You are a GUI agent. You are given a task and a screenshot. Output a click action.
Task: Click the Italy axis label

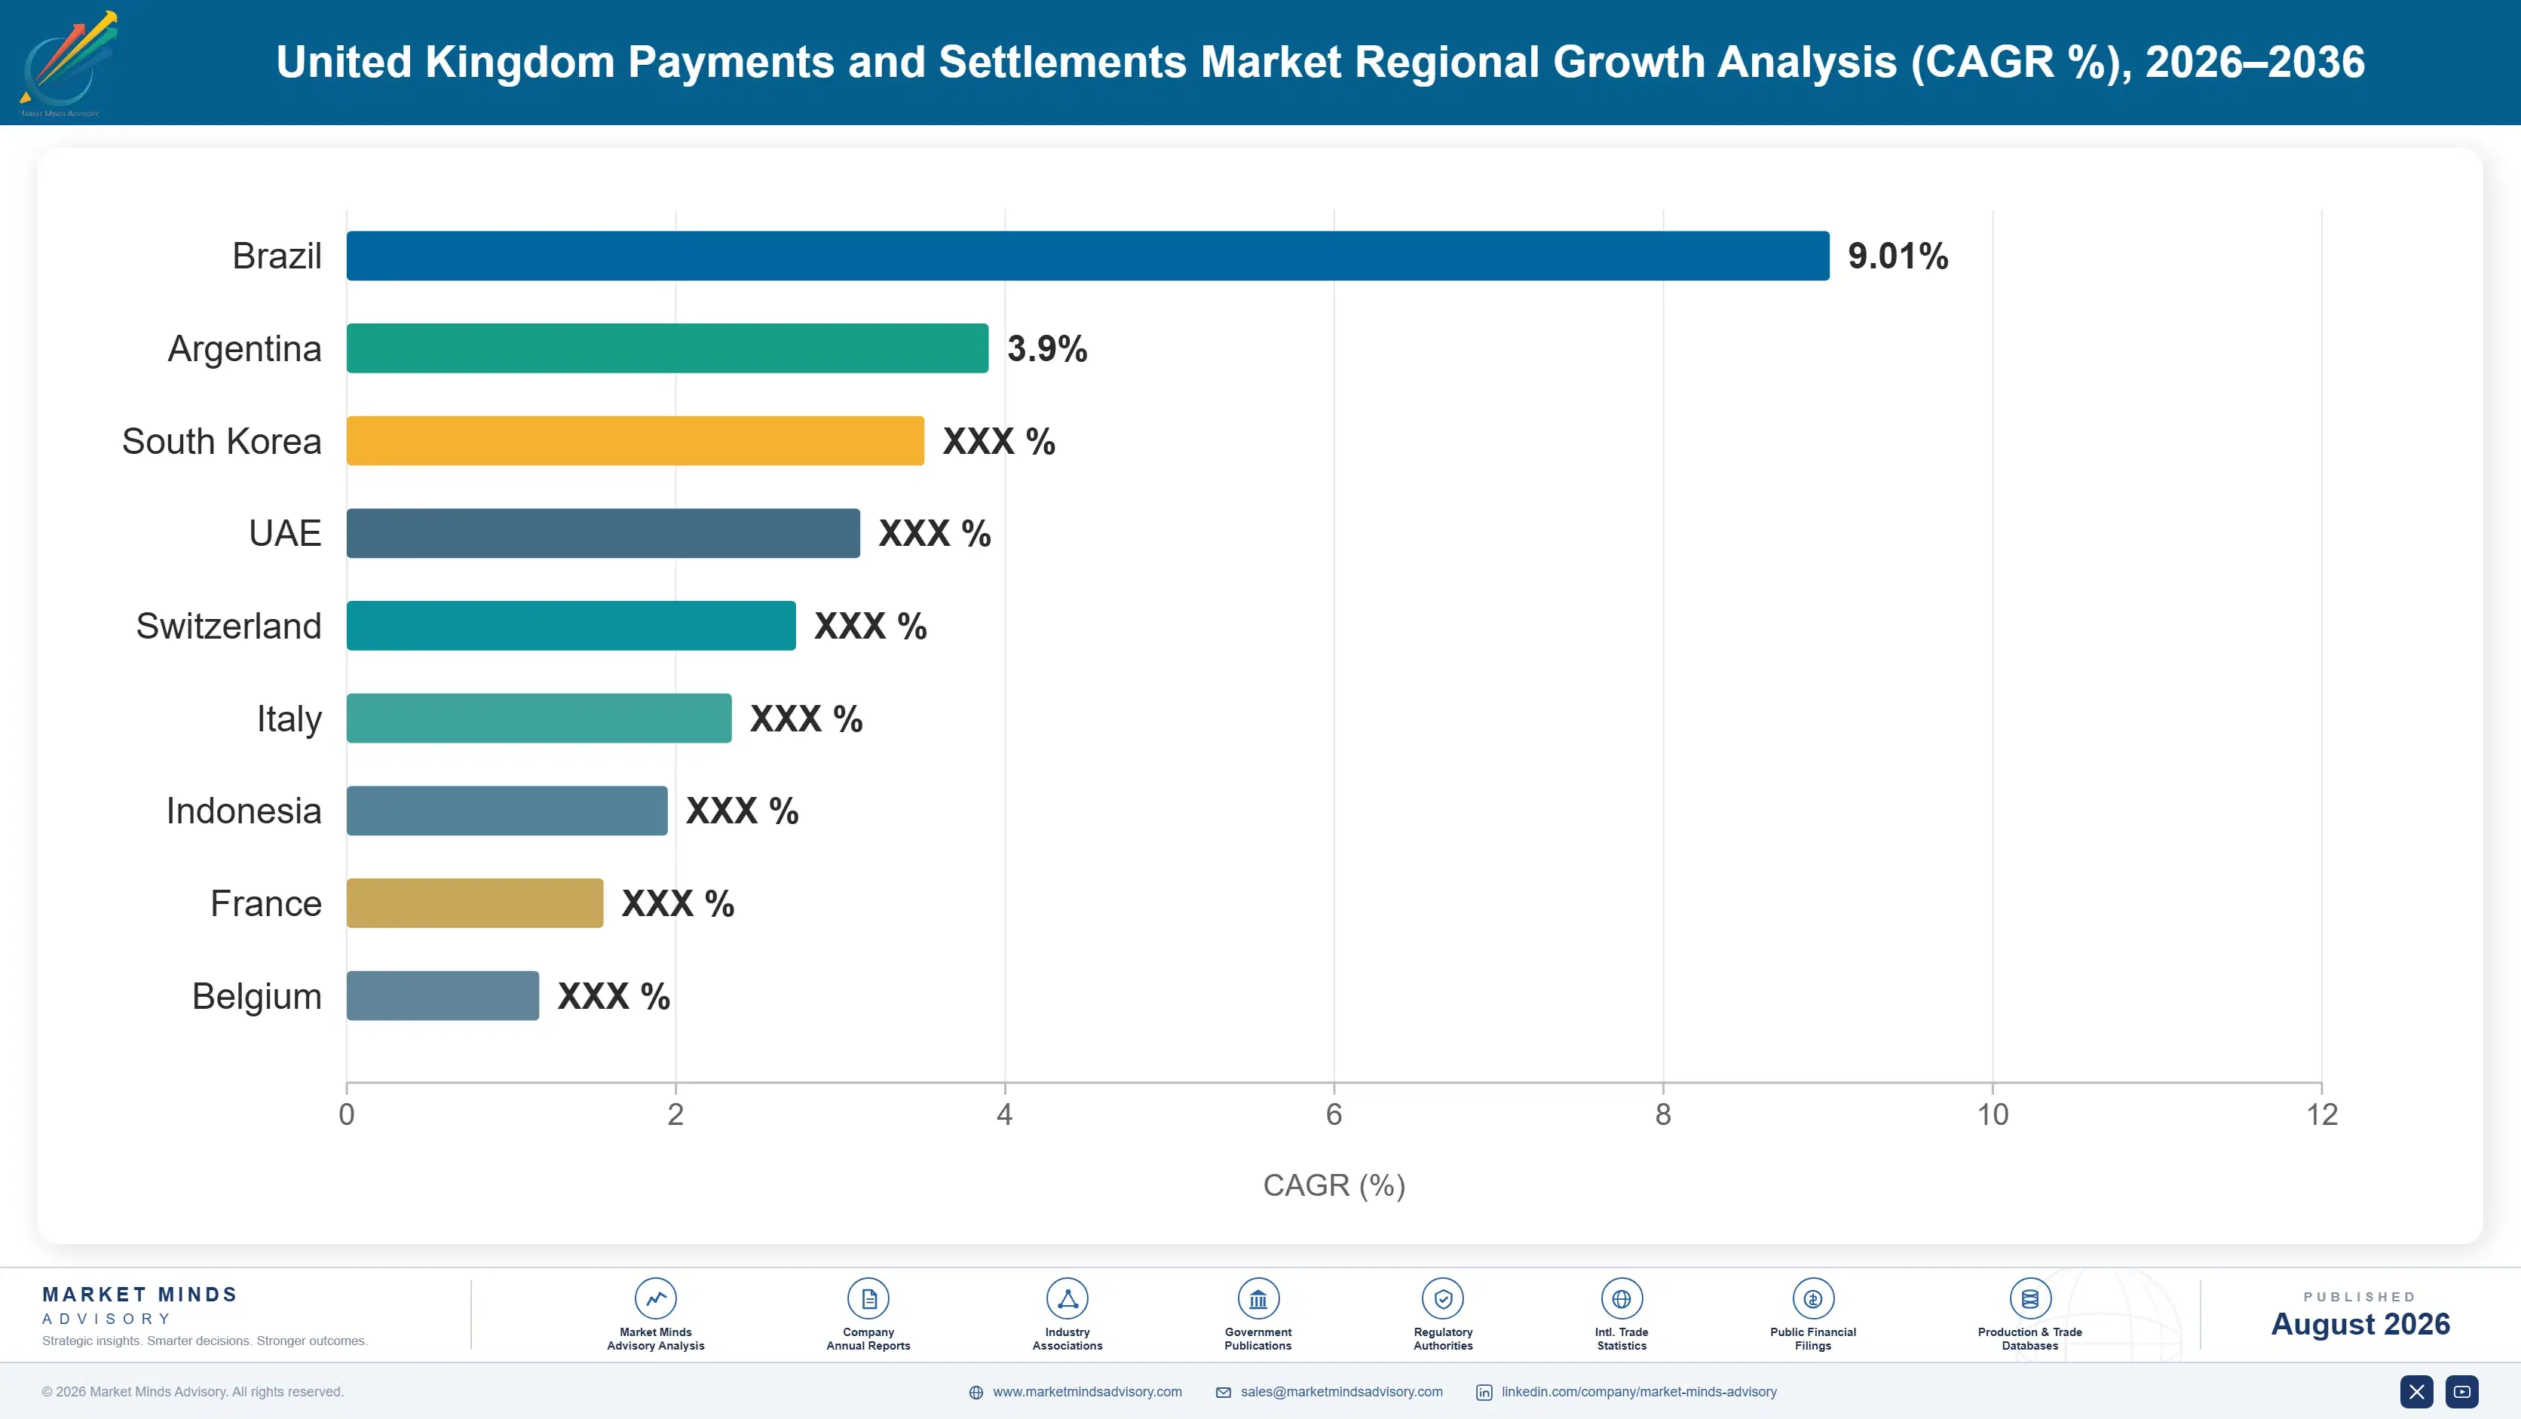point(289,719)
